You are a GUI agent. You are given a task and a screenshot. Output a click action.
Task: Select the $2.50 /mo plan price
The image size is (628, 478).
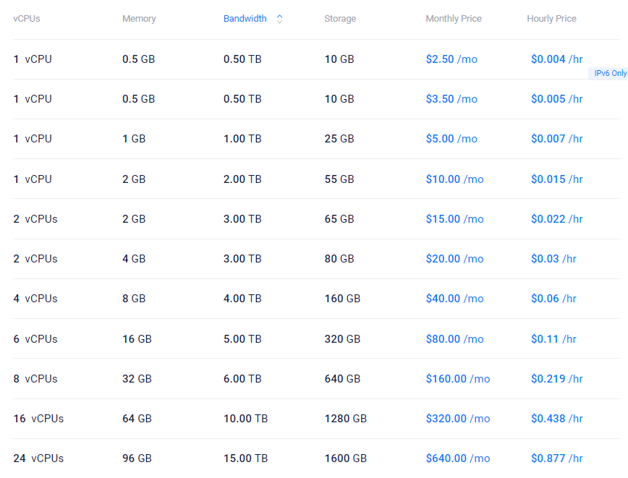point(451,59)
